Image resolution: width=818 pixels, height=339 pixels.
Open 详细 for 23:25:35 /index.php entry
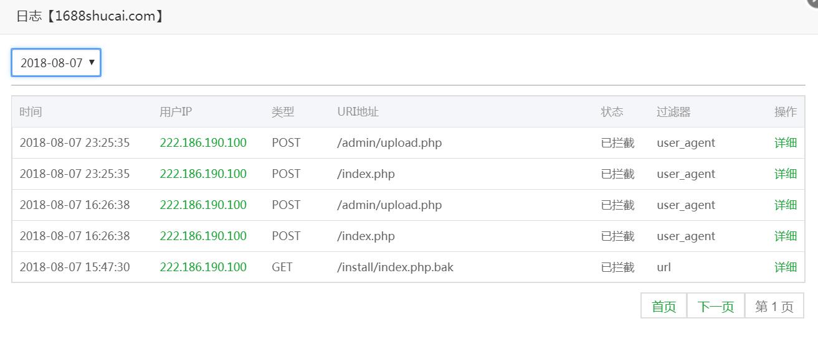point(785,174)
